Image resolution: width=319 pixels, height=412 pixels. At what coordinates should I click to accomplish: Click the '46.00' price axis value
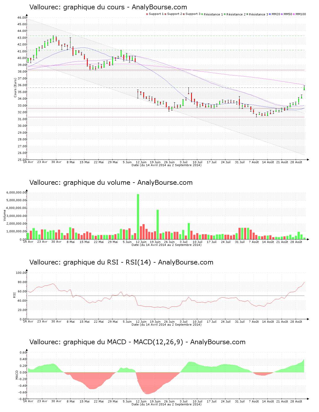pyautogui.click(x=22, y=18)
